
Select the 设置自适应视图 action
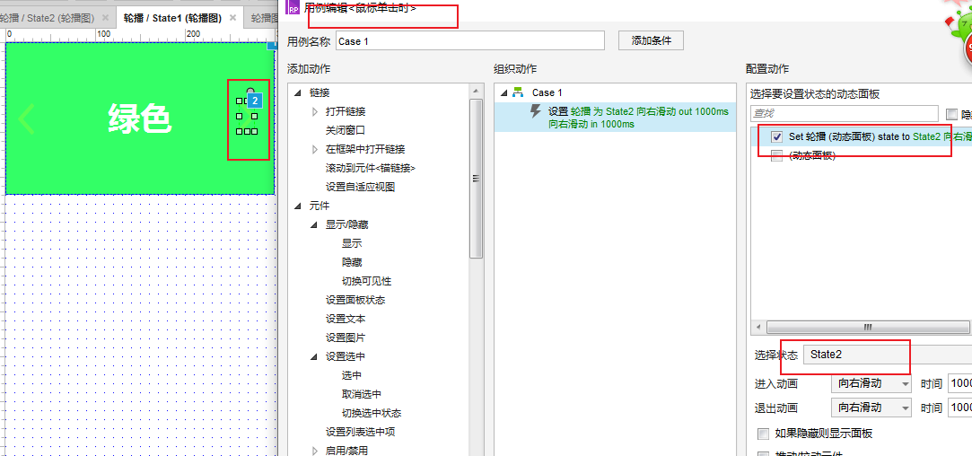360,186
